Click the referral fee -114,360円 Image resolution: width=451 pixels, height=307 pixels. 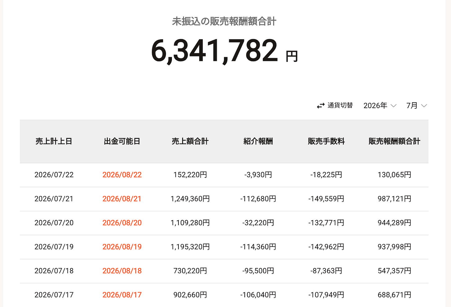coord(258,247)
